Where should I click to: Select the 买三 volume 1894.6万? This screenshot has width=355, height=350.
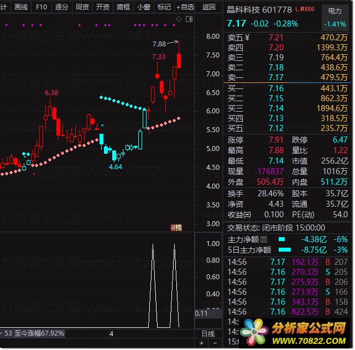332,108
